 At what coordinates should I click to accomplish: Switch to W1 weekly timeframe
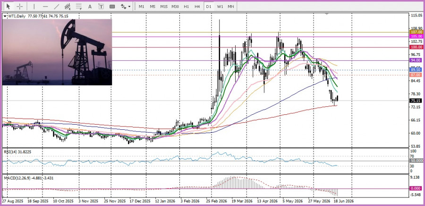[x=220, y=6]
